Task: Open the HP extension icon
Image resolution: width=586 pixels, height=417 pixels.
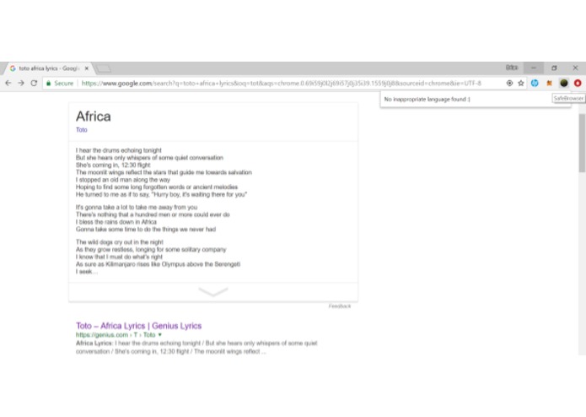Action: point(535,83)
